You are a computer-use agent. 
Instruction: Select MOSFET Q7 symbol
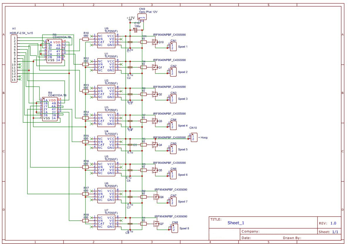click(157, 224)
